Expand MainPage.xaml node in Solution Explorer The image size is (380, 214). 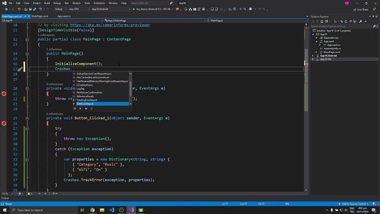coord(316,52)
